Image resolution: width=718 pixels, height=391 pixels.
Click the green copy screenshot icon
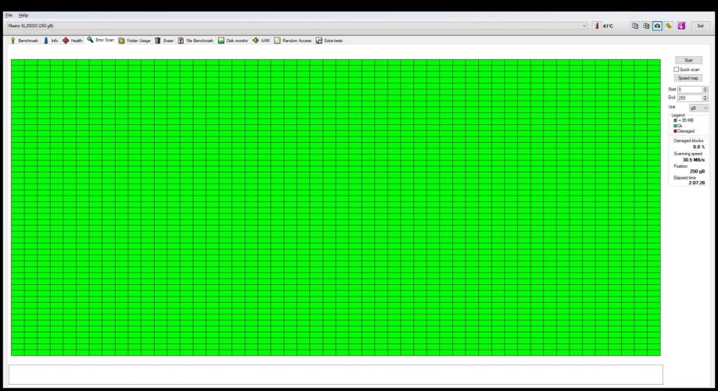646,26
